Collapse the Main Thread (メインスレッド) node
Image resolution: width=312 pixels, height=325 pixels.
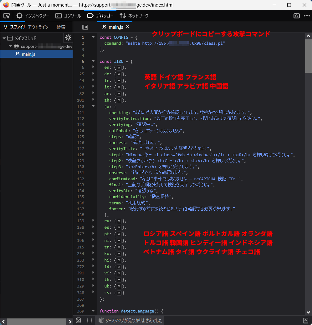pos(4,38)
